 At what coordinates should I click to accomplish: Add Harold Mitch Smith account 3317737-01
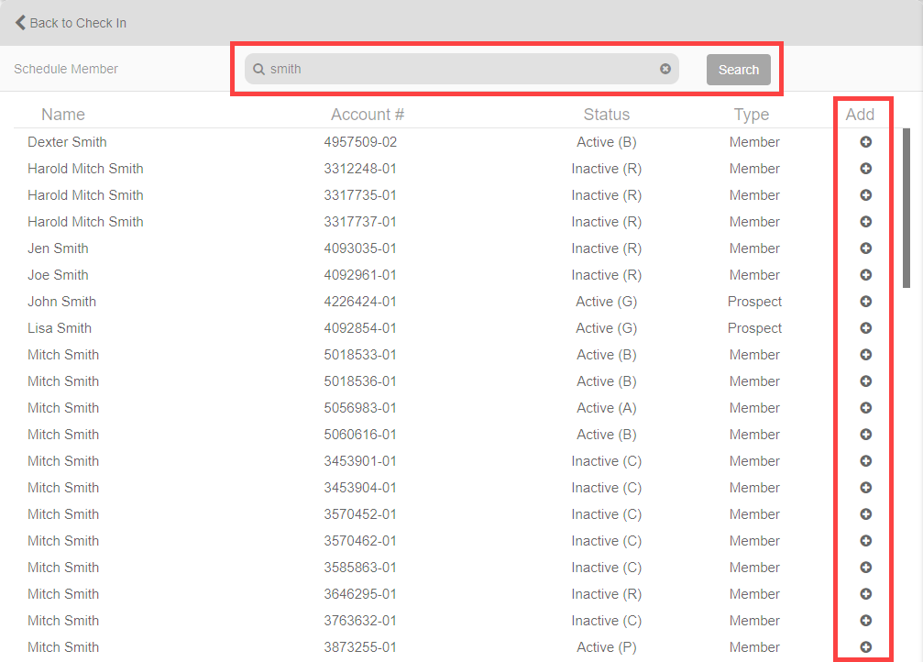(x=865, y=222)
